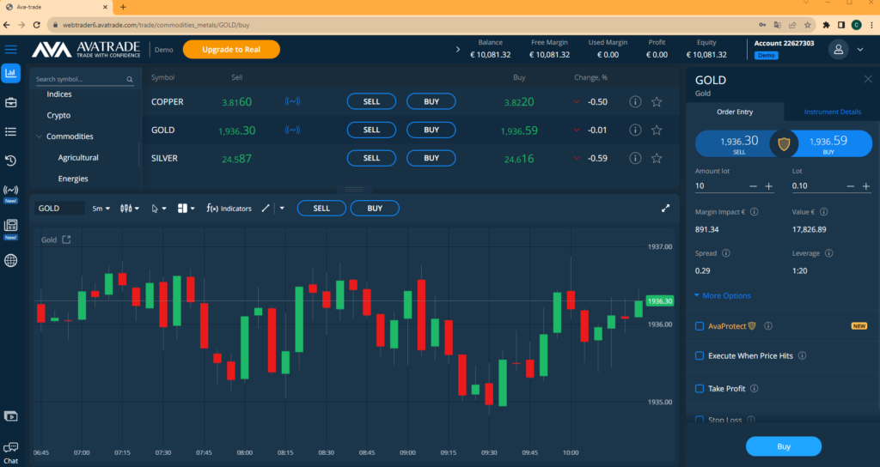Select the trading chart sidebar icon
This screenshot has width=880, height=467.
point(10,73)
